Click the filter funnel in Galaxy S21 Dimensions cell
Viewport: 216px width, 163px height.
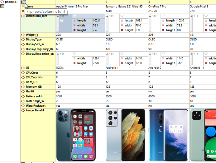coord(122,16)
